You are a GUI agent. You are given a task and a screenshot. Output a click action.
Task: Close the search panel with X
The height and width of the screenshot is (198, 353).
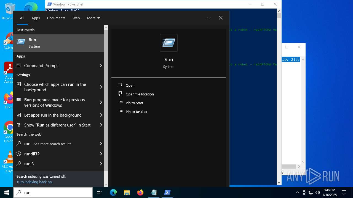coord(221,18)
